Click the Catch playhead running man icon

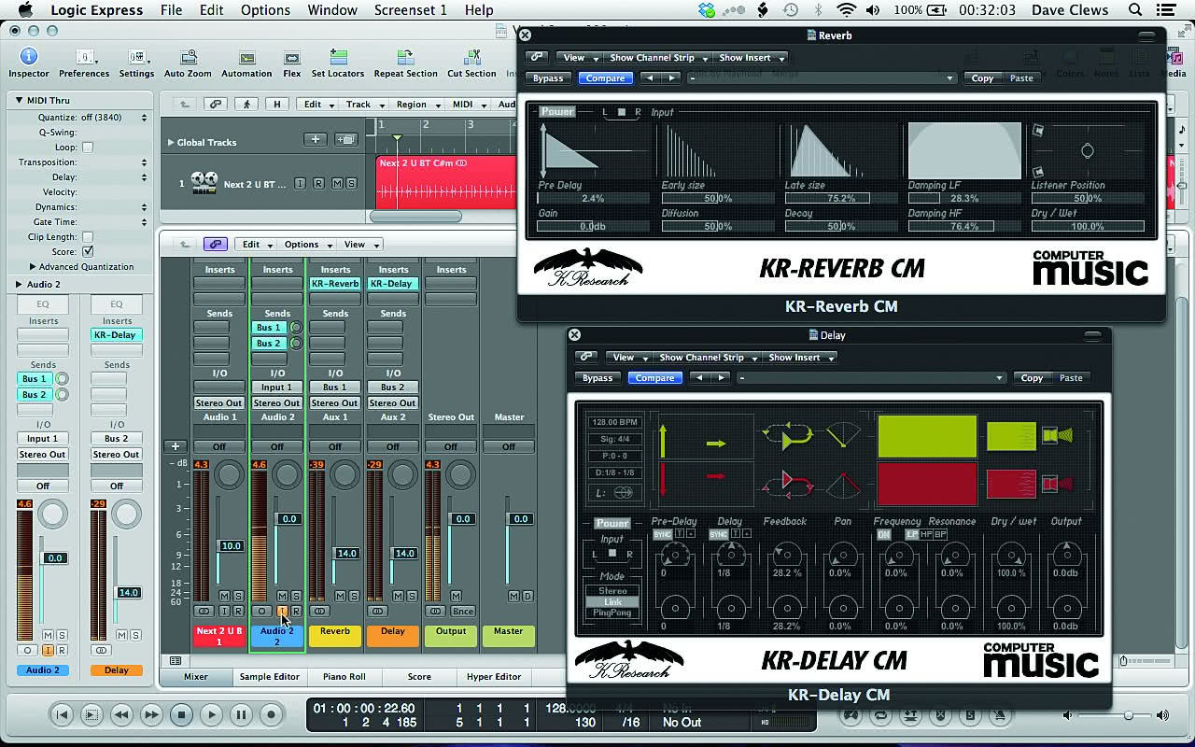click(x=246, y=105)
